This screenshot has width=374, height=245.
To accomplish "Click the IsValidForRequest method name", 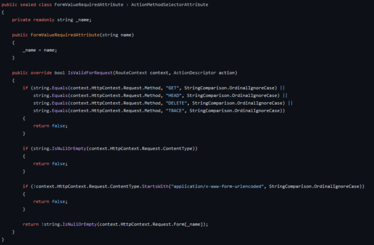I will (90, 72).
